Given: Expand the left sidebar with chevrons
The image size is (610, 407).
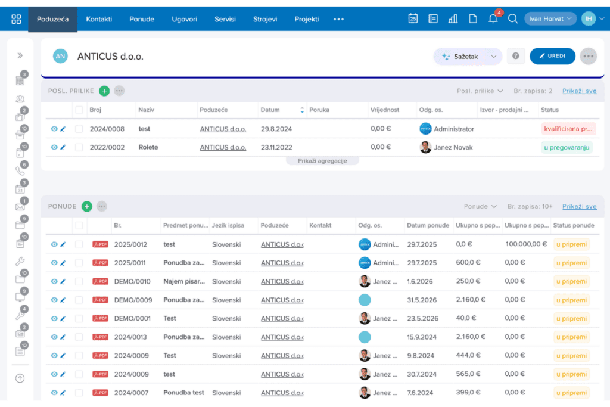Looking at the screenshot, I should 20,55.
